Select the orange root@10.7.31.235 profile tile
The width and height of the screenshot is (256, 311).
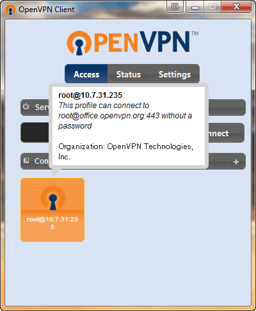tap(52, 210)
